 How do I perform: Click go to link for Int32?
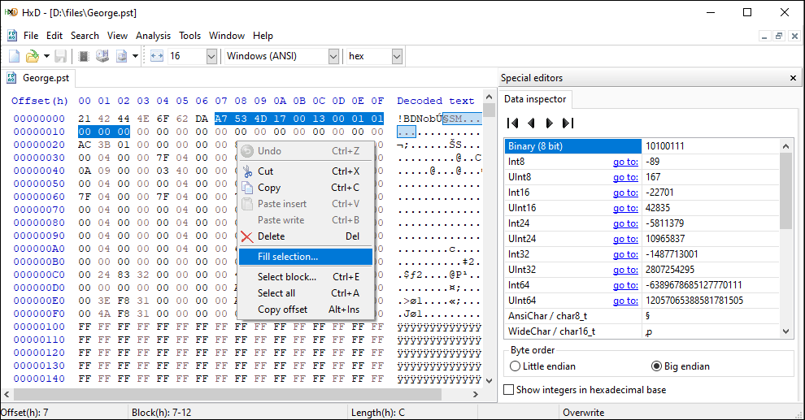click(x=625, y=254)
